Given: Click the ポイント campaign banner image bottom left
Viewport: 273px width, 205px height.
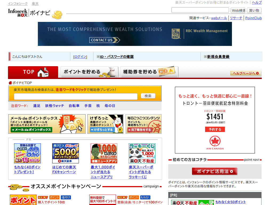Looking at the screenshot, I should coord(23,200).
